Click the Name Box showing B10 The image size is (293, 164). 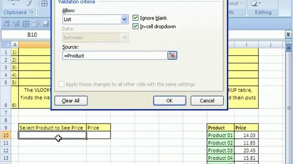coord(26,35)
